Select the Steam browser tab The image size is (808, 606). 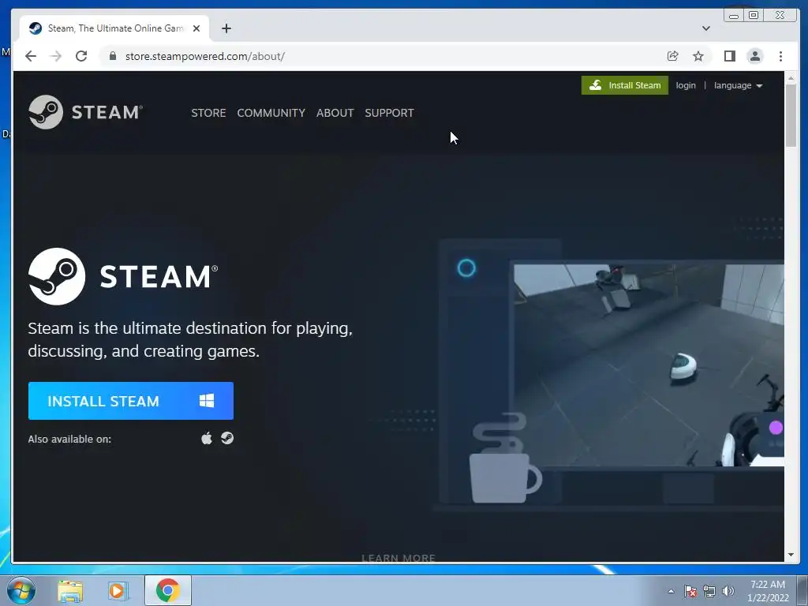coord(114,28)
